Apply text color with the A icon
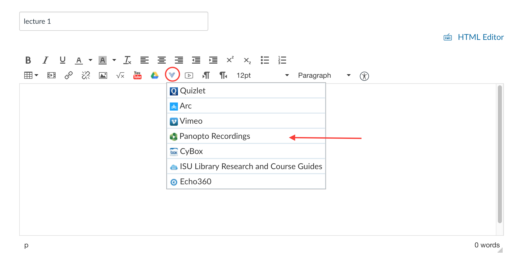Screen dimensions: 512x259 79,60
